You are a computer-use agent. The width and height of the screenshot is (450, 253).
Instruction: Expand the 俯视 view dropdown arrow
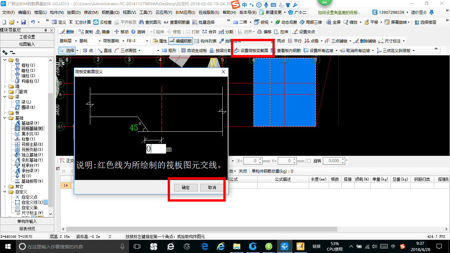tap(271, 22)
